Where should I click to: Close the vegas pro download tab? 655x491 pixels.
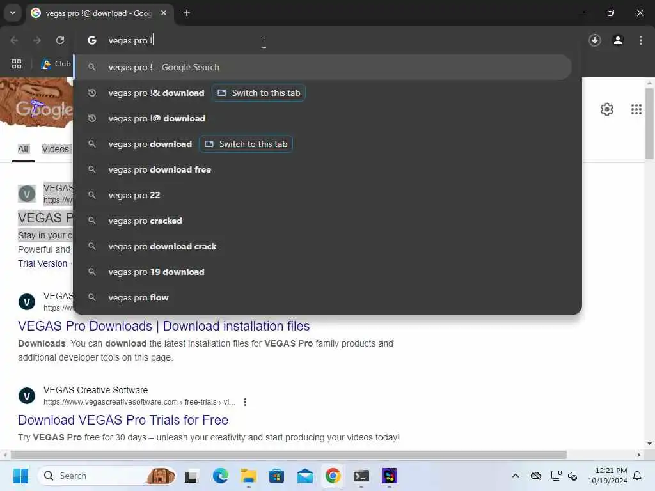164,13
